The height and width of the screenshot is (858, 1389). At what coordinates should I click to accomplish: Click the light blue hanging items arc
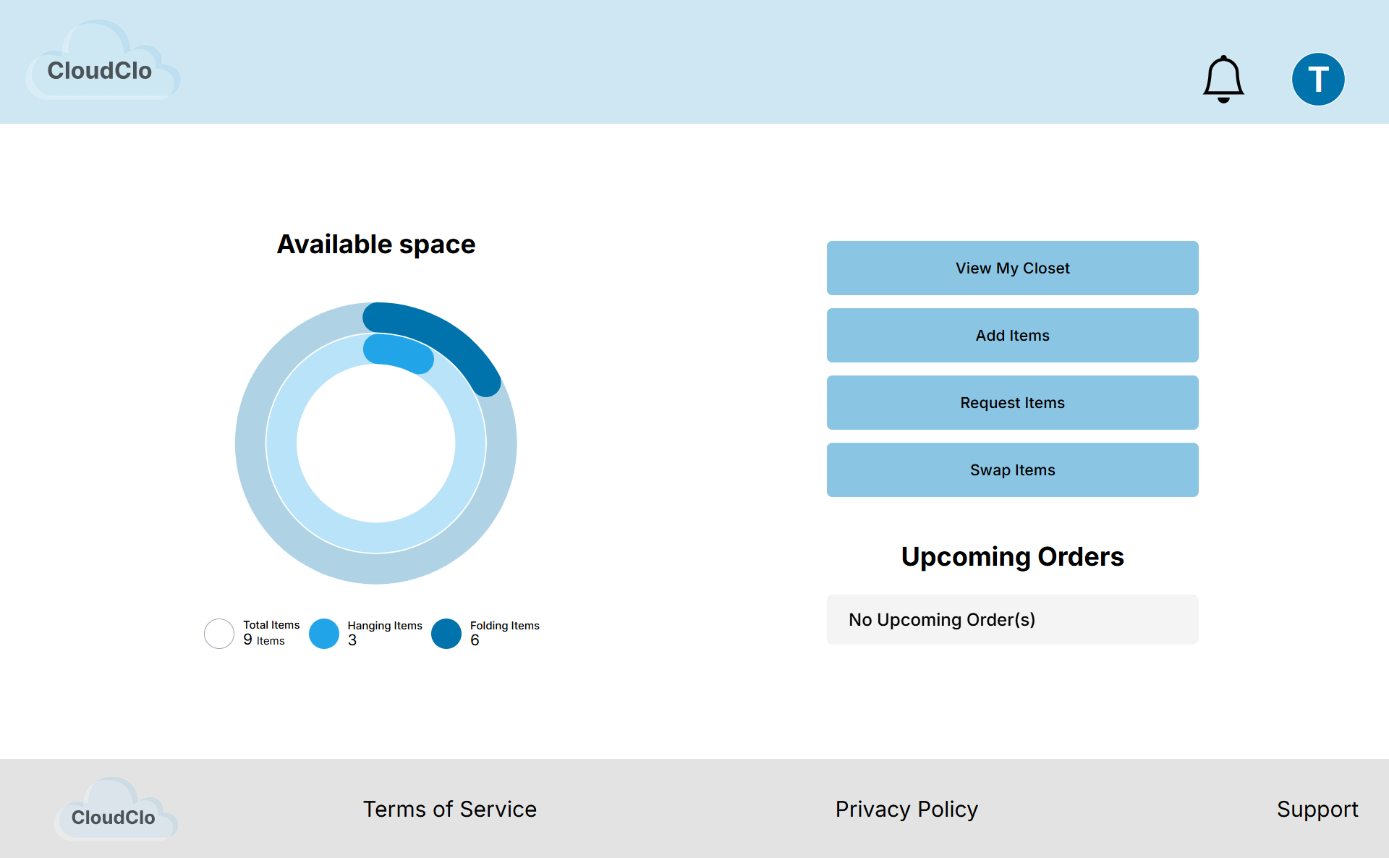[x=398, y=352]
